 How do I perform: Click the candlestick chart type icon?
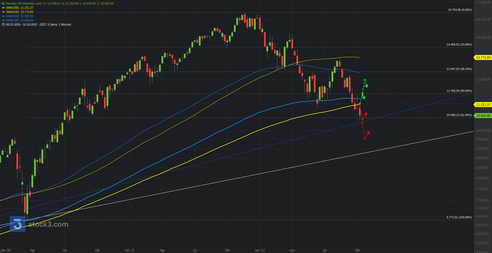coord(3,3)
